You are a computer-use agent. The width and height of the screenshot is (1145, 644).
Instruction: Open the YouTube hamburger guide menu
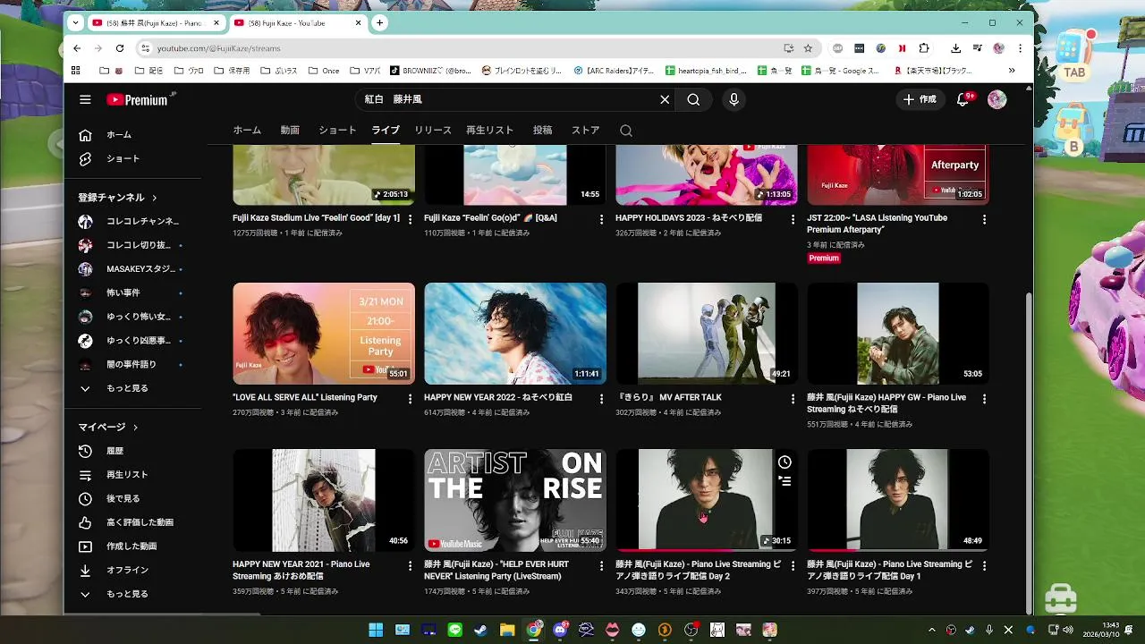(x=85, y=100)
